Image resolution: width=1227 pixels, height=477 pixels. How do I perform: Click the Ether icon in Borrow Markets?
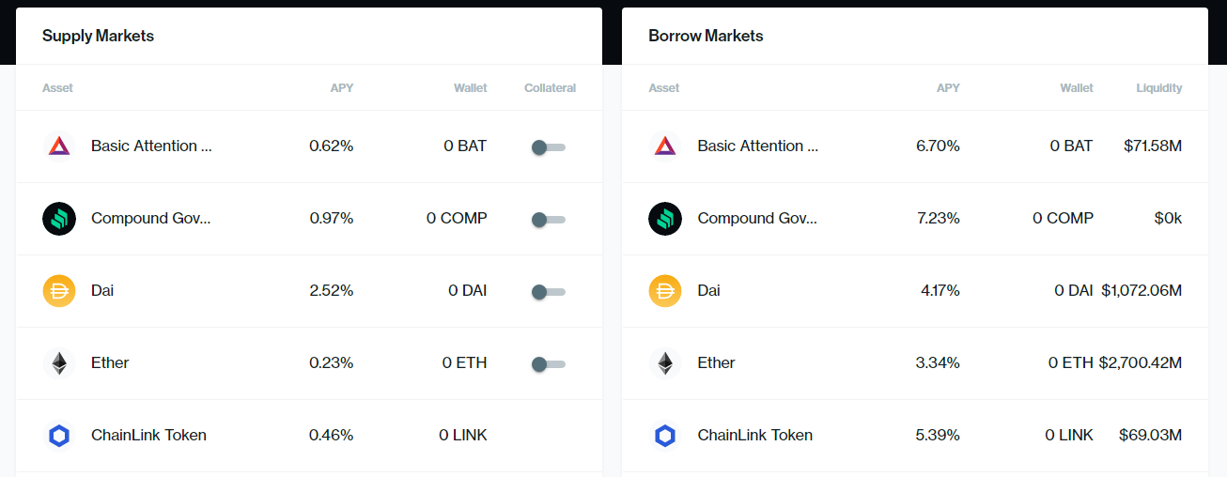tap(665, 363)
